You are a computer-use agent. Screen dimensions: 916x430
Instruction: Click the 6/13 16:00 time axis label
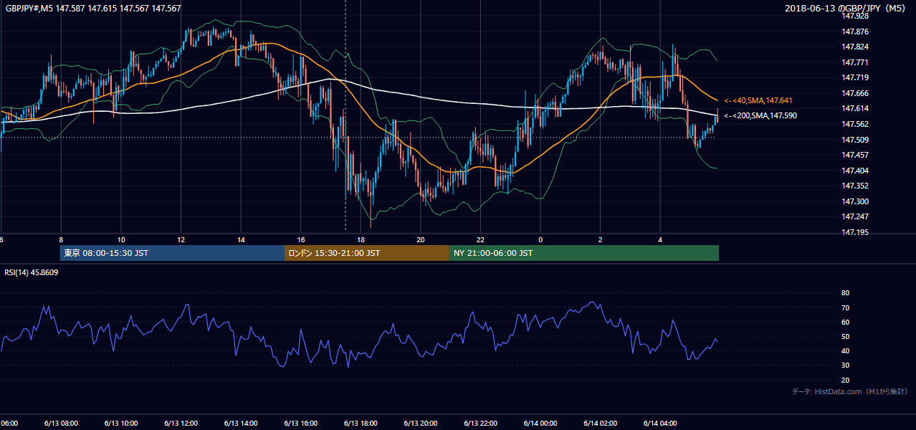tap(300, 423)
